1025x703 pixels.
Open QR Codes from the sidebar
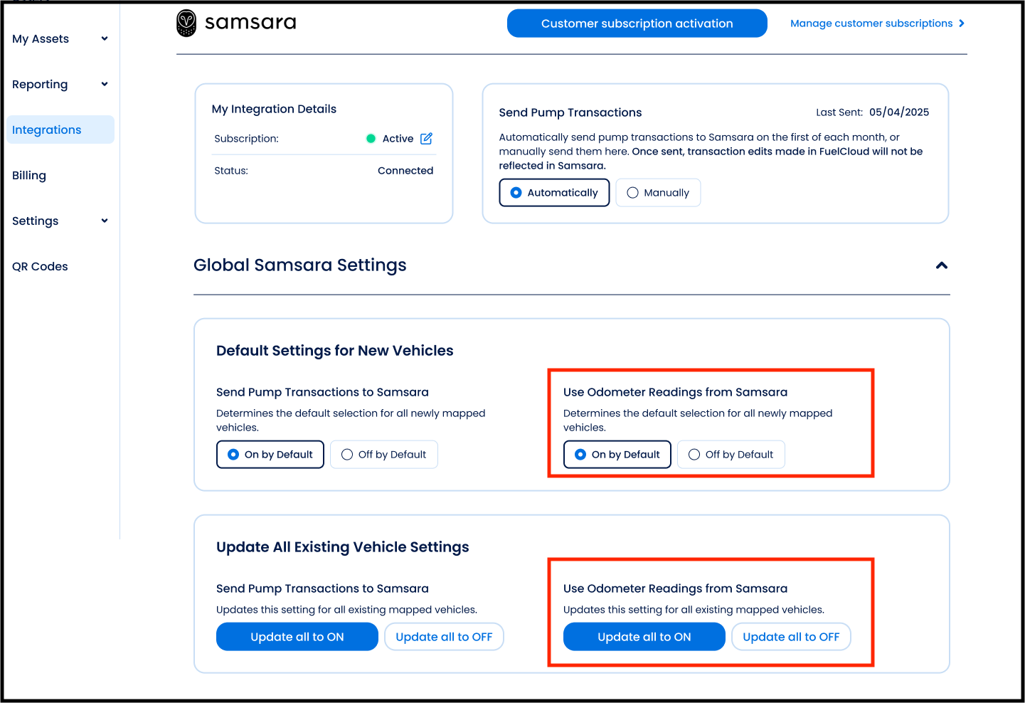click(40, 266)
